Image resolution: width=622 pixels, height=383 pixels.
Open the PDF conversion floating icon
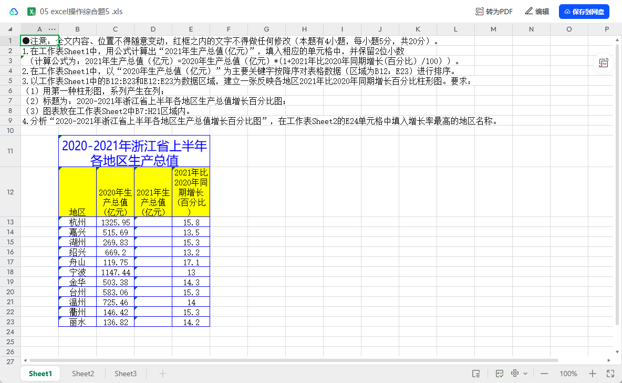604,63
